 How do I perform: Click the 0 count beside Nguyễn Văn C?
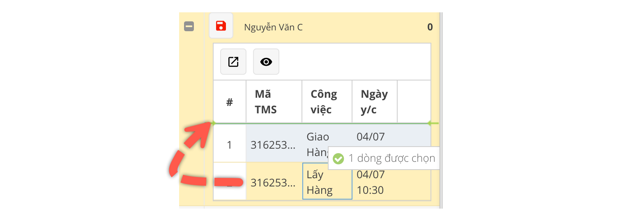(430, 28)
